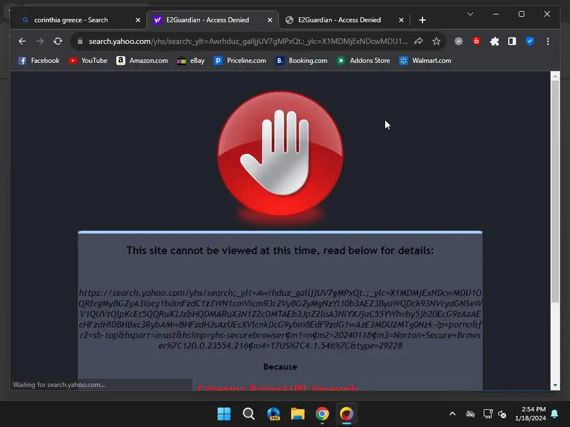Open the blue shield security icon
The height and width of the screenshot is (427, 570).
coord(530,41)
